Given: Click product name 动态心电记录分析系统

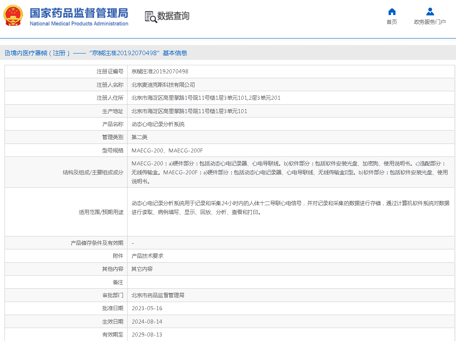Looking at the screenshot, I should click(x=158, y=124).
